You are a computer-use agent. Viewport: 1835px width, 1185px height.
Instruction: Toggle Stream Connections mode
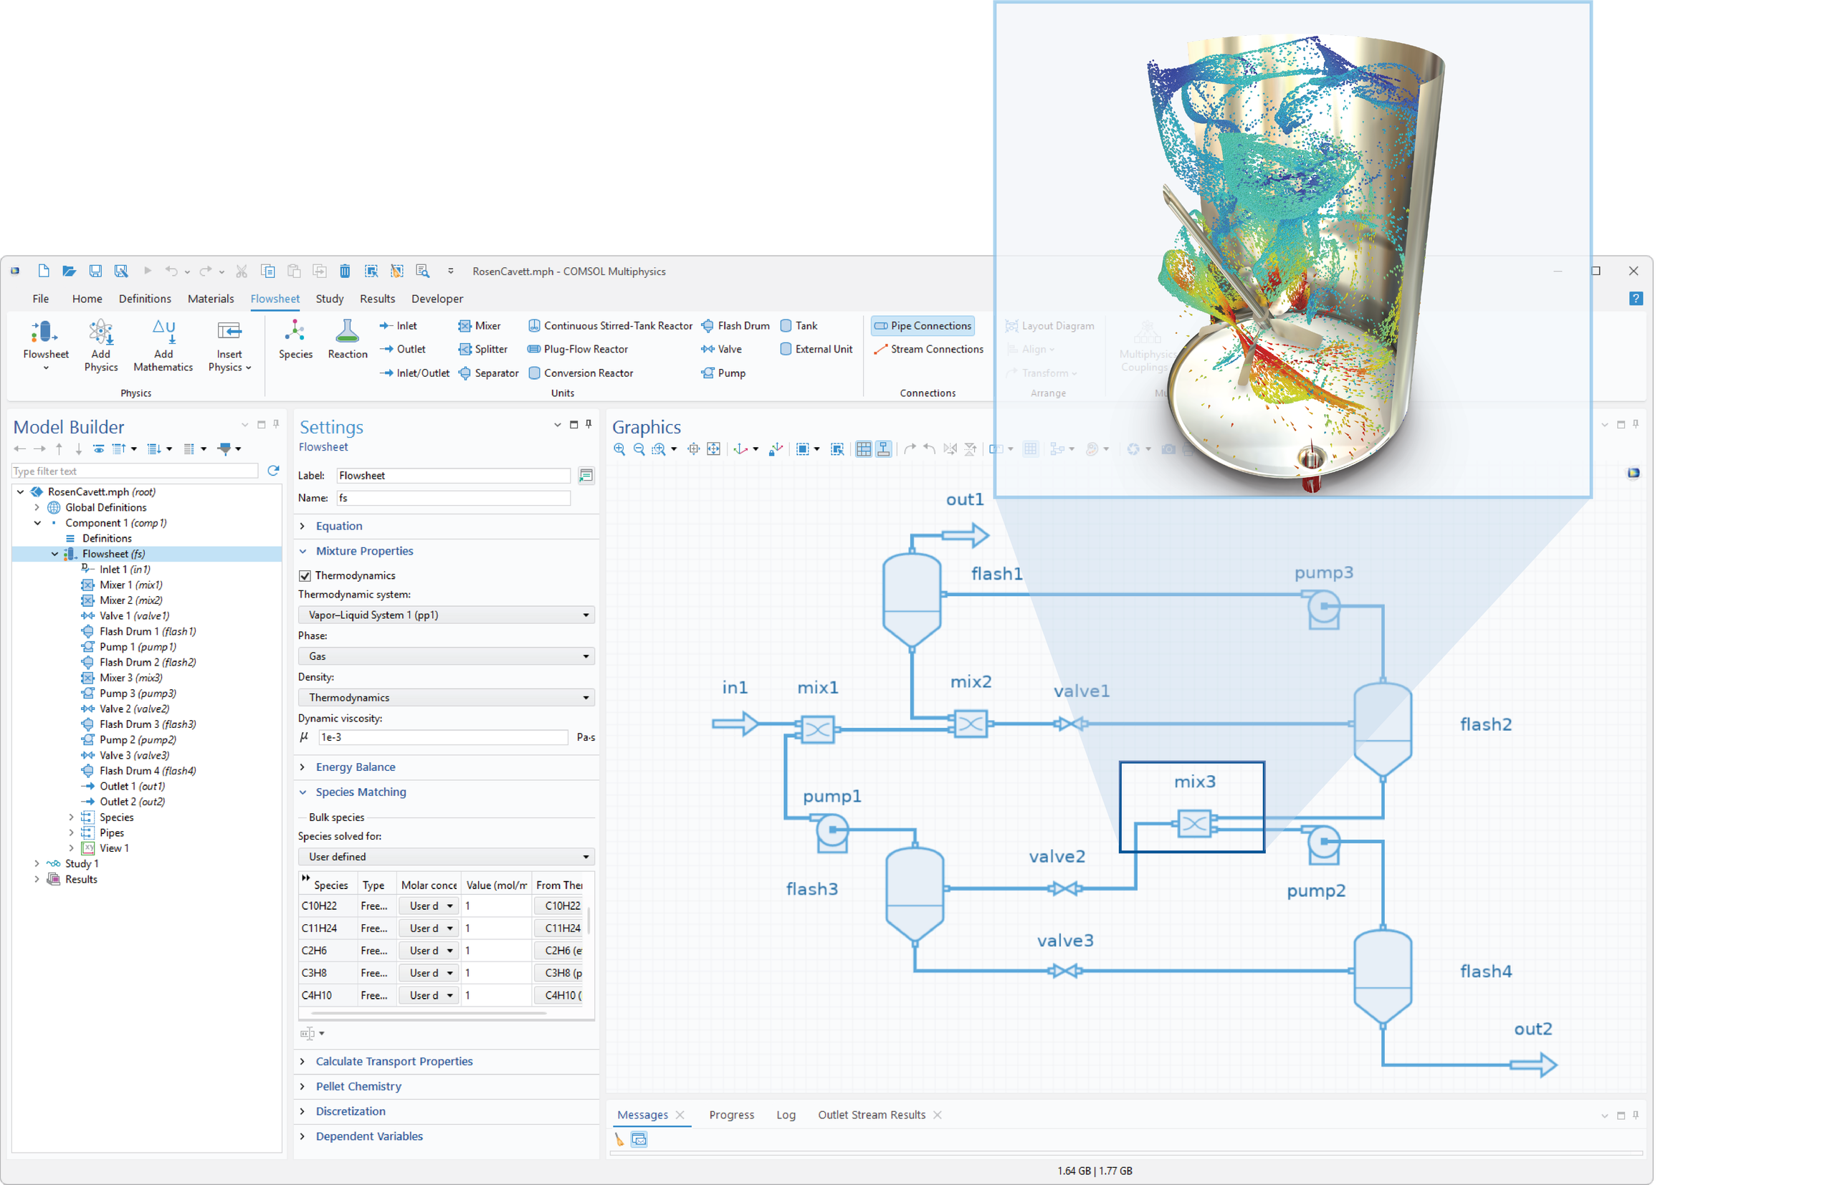tap(929, 350)
